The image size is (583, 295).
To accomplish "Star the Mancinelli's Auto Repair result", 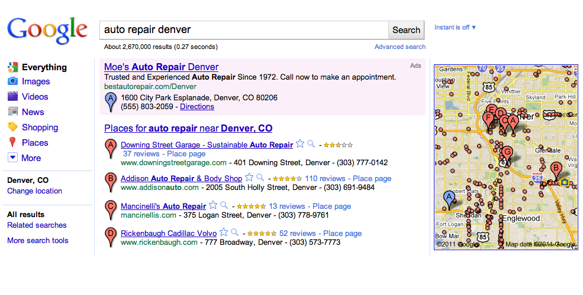I will pyautogui.click(x=213, y=205).
